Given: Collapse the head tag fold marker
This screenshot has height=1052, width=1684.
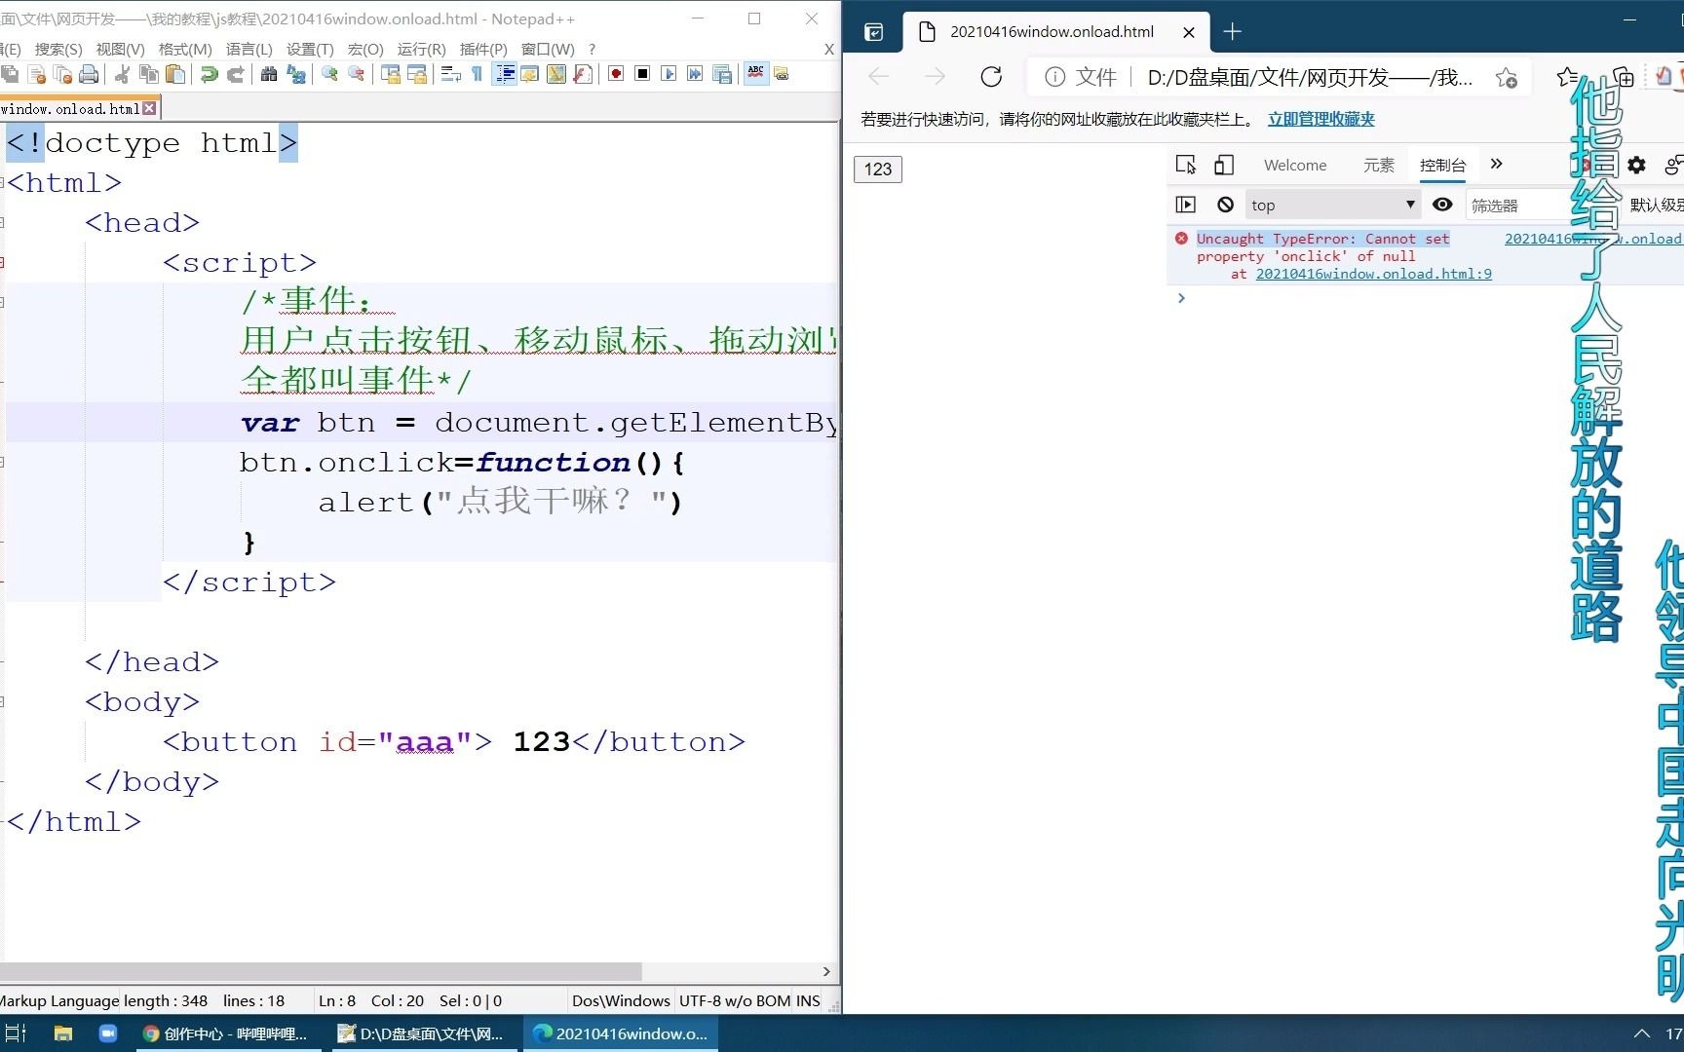Looking at the screenshot, I should pyautogui.click(x=2, y=222).
